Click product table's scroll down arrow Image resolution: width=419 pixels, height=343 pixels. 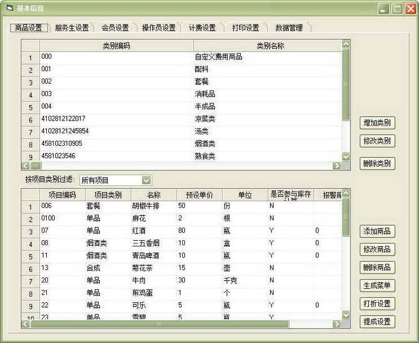click(345, 314)
